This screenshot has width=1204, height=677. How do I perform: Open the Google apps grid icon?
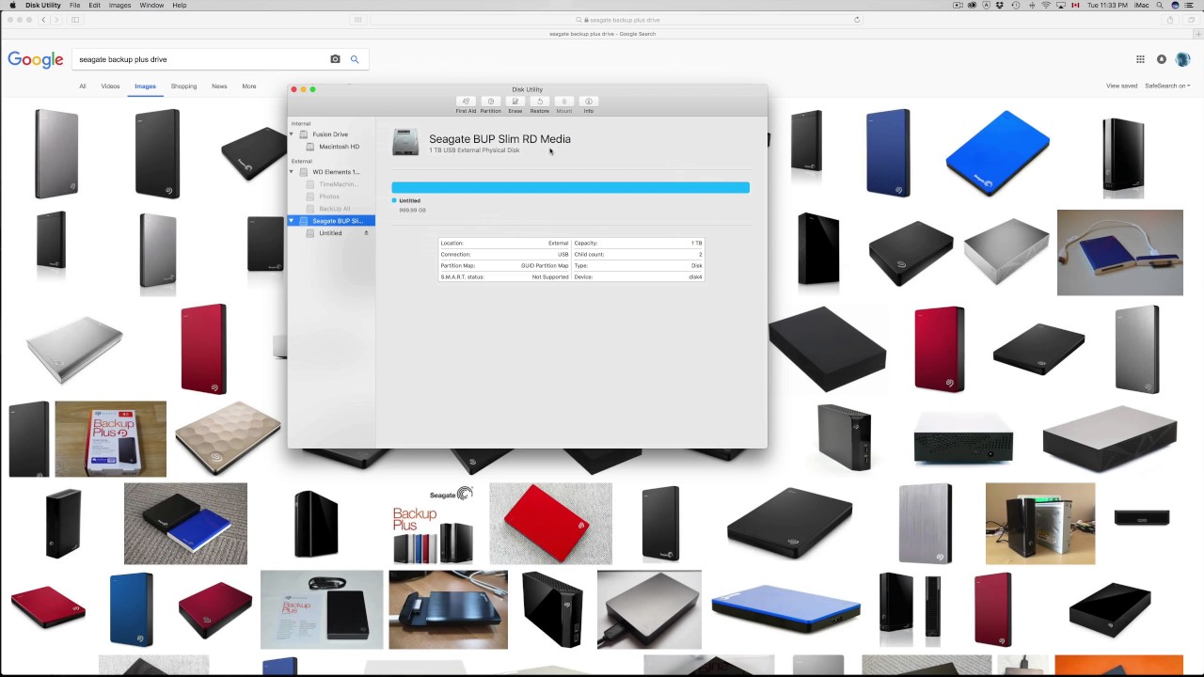click(x=1140, y=59)
